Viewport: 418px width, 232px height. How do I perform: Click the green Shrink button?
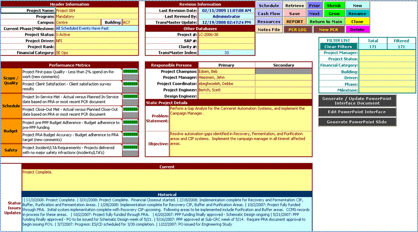point(334,5)
